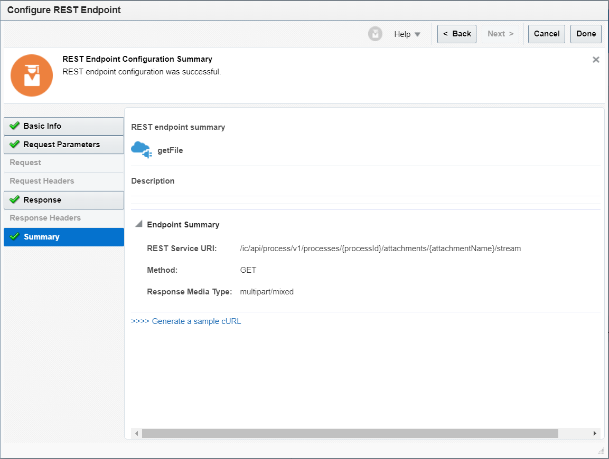
Task: Select the Response step in sidebar
Action: pyautogui.click(x=42, y=200)
